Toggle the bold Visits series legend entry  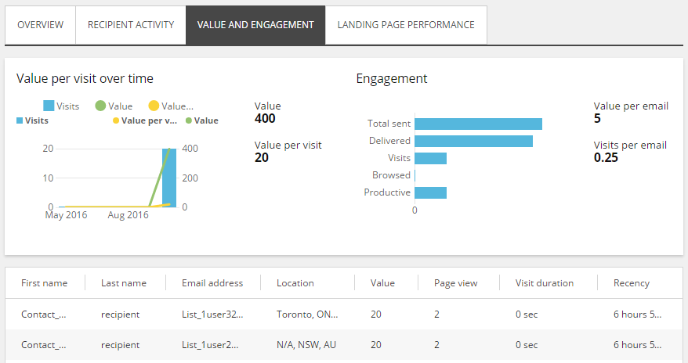point(32,120)
